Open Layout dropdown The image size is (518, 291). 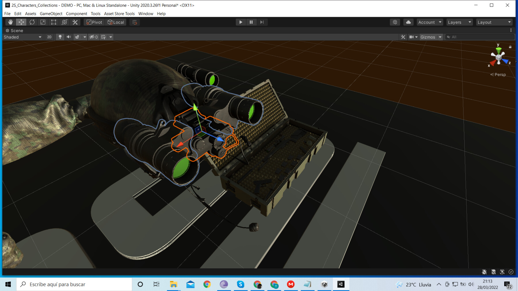click(494, 22)
